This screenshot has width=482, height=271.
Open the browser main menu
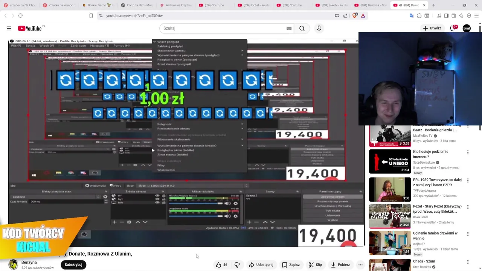(x=476, y=15)
